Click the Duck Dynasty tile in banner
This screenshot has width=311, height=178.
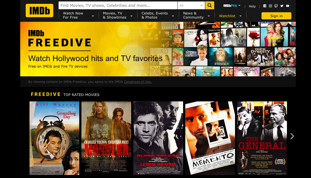click(x=260, y=57)
